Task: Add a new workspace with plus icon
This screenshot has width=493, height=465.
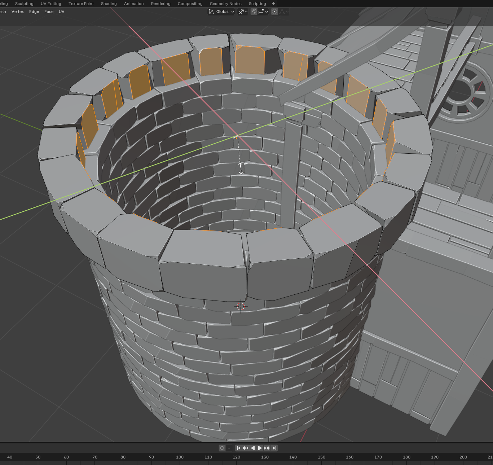Action: [x=273, y=4]
